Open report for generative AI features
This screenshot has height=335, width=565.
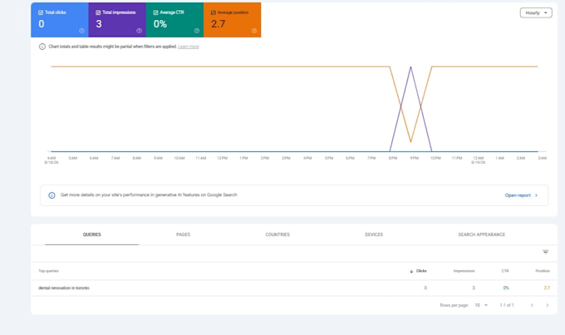point(518,195)
